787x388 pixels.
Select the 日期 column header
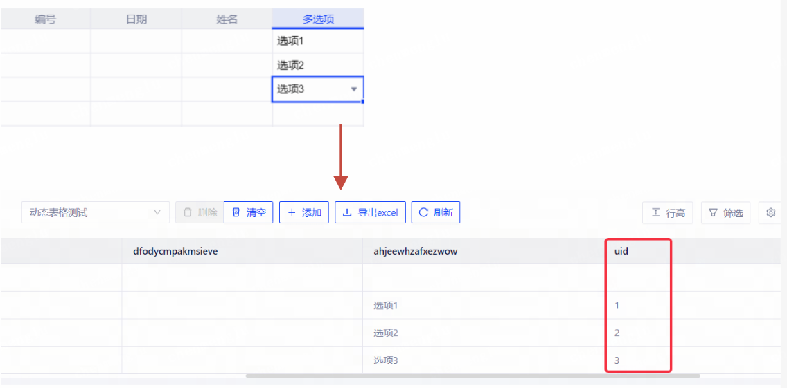pos(136,19)
